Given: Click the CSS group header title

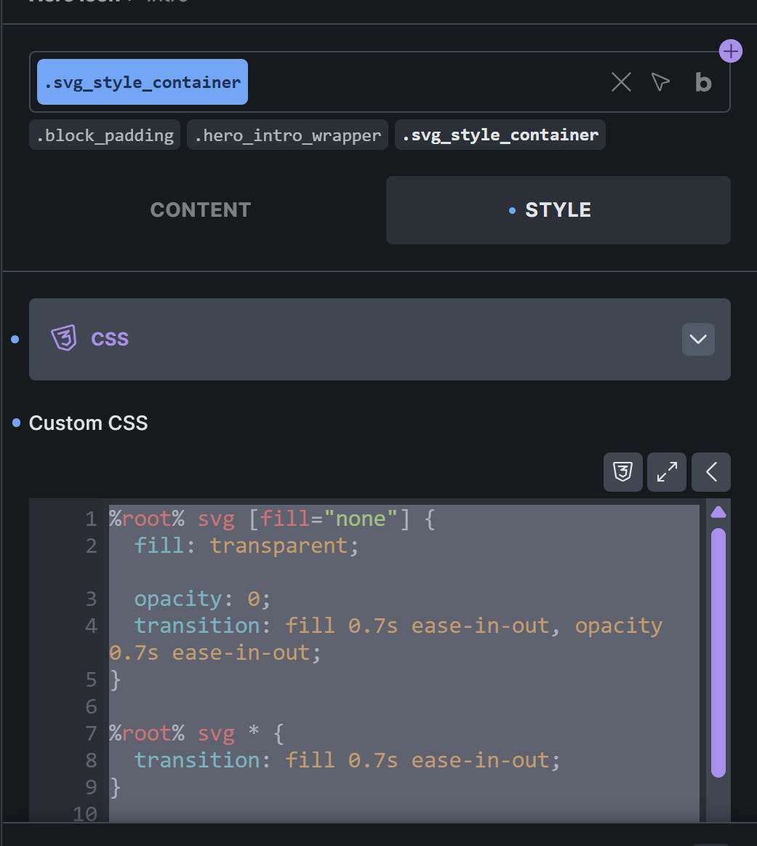Looking at the screenshot, I should (110, 339).
